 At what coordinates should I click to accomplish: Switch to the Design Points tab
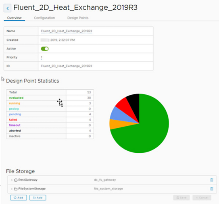pyautogui.click(x=78, y=18)
